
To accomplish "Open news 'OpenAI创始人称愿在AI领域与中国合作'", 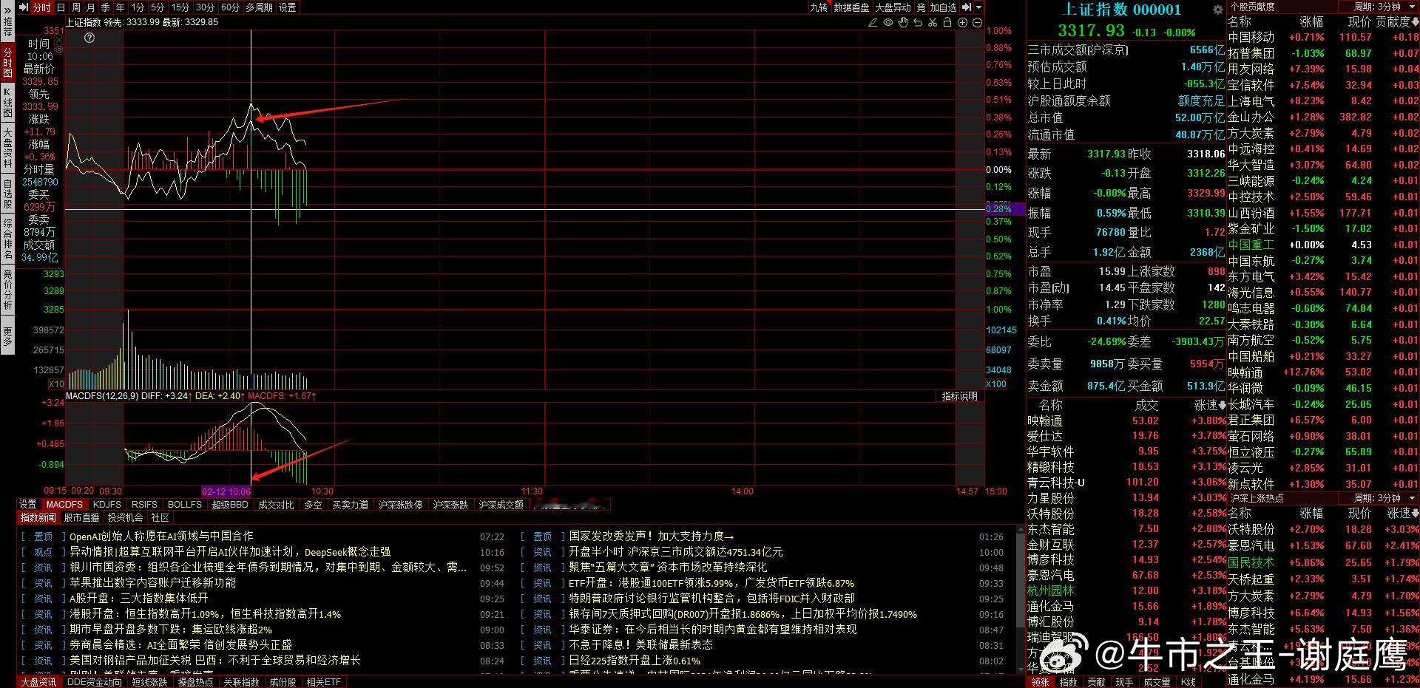I will tap(161, 537).
